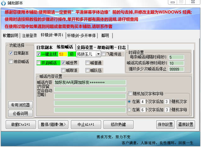The width and height of the screenshot is (201, 147).
Task: Enable 随机加汉字和字母 checkbox
Action: 130,94
